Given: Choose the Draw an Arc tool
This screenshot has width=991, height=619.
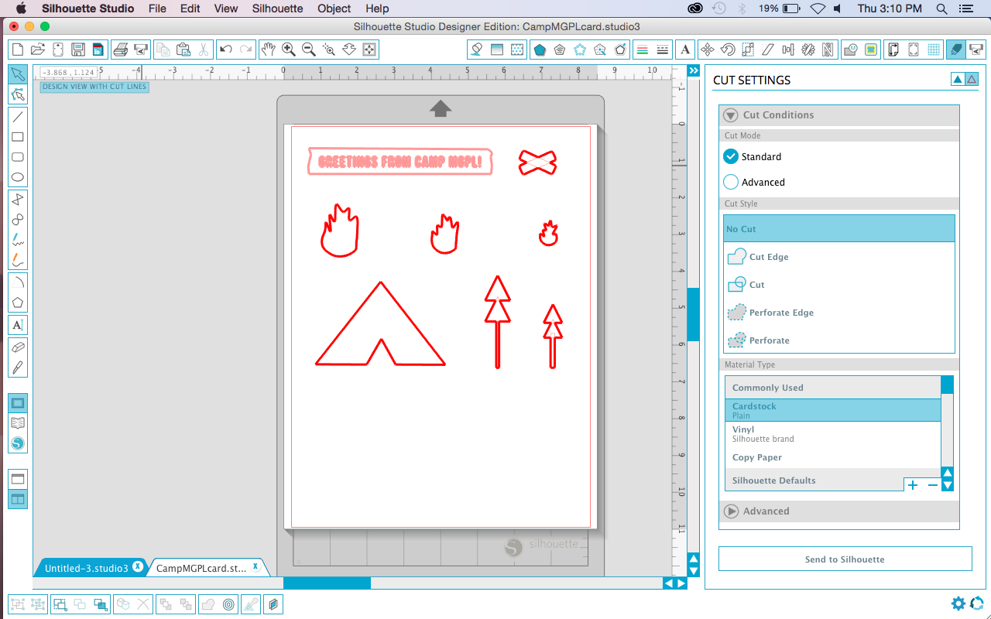Looking at the screenshot, I should (18, 282).
